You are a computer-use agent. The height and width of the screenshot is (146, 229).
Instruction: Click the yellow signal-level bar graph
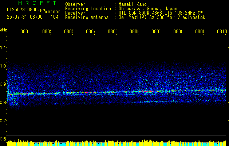[x=117, y=143]
